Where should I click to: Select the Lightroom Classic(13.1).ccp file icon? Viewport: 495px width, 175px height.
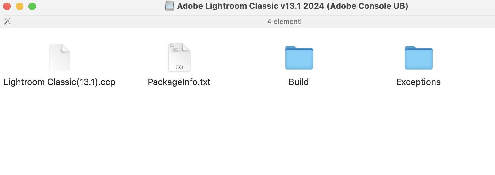pyautogui.click(x=60, y=58)
